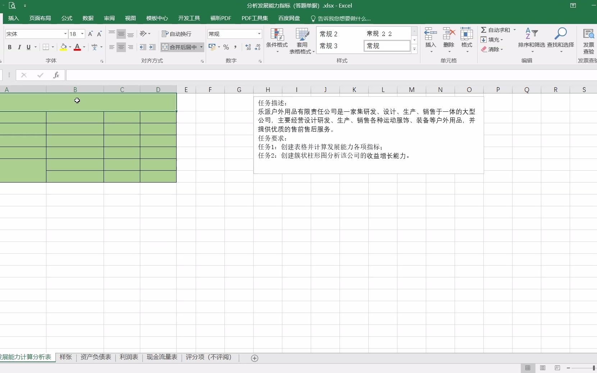This screenshot has height=373, width=597.
Task: Apply the red font color
Action: pyautogui.click(x=77, y=47)
